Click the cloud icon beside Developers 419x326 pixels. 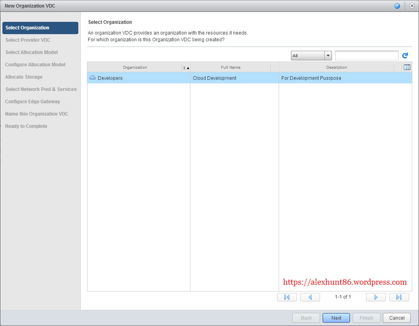click(93, 78)
